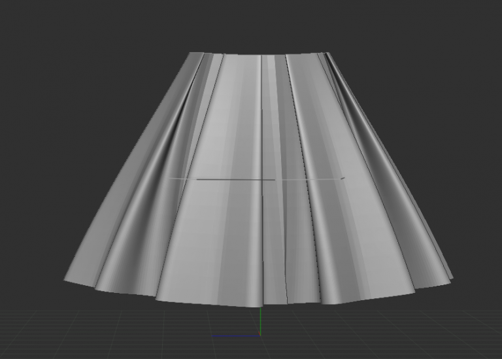This screenshot has height=359, width=502.
Task: Select the bottom-right hem corner of skirt
Action: (451, 280)
